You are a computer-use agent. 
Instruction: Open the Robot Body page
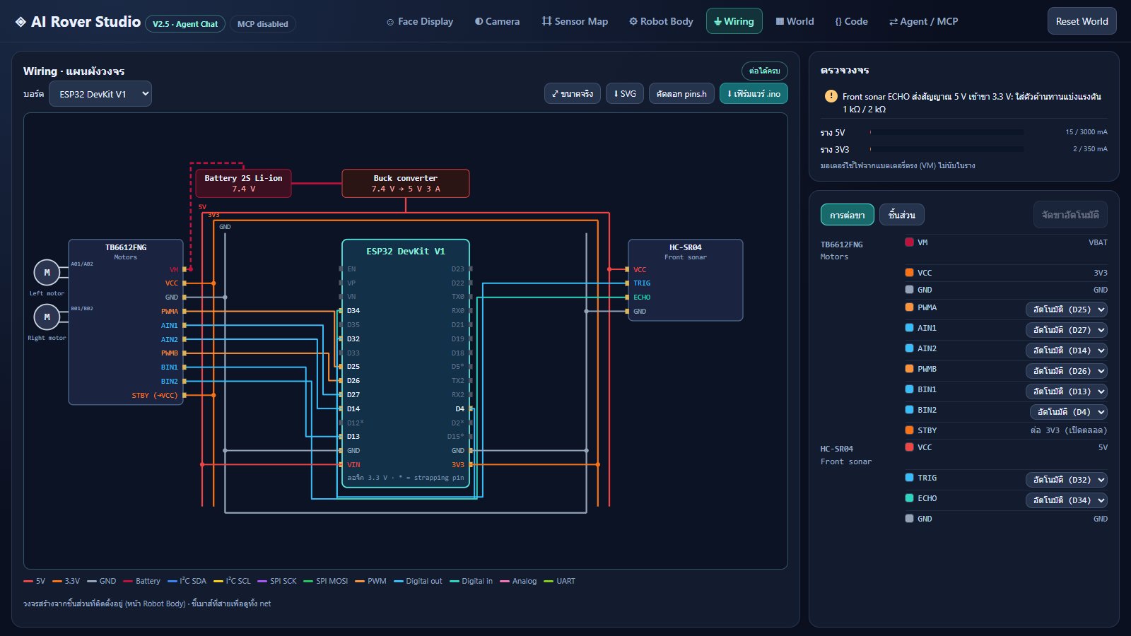661,21
